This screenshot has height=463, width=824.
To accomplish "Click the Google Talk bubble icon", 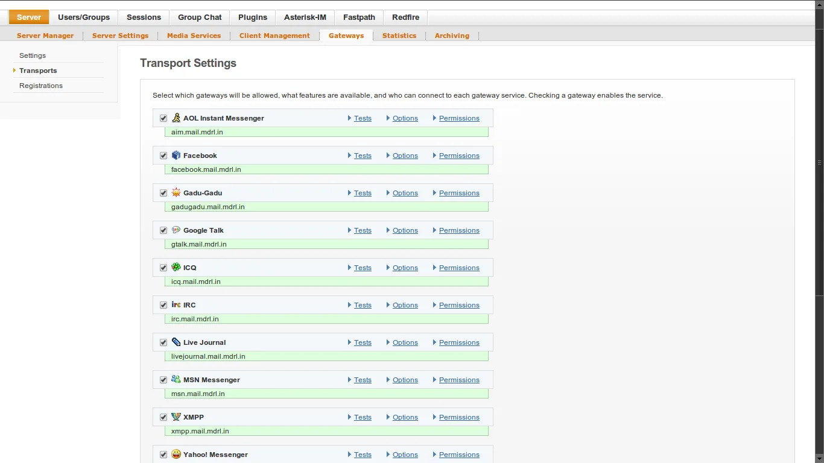I will [x=176, y=230].
